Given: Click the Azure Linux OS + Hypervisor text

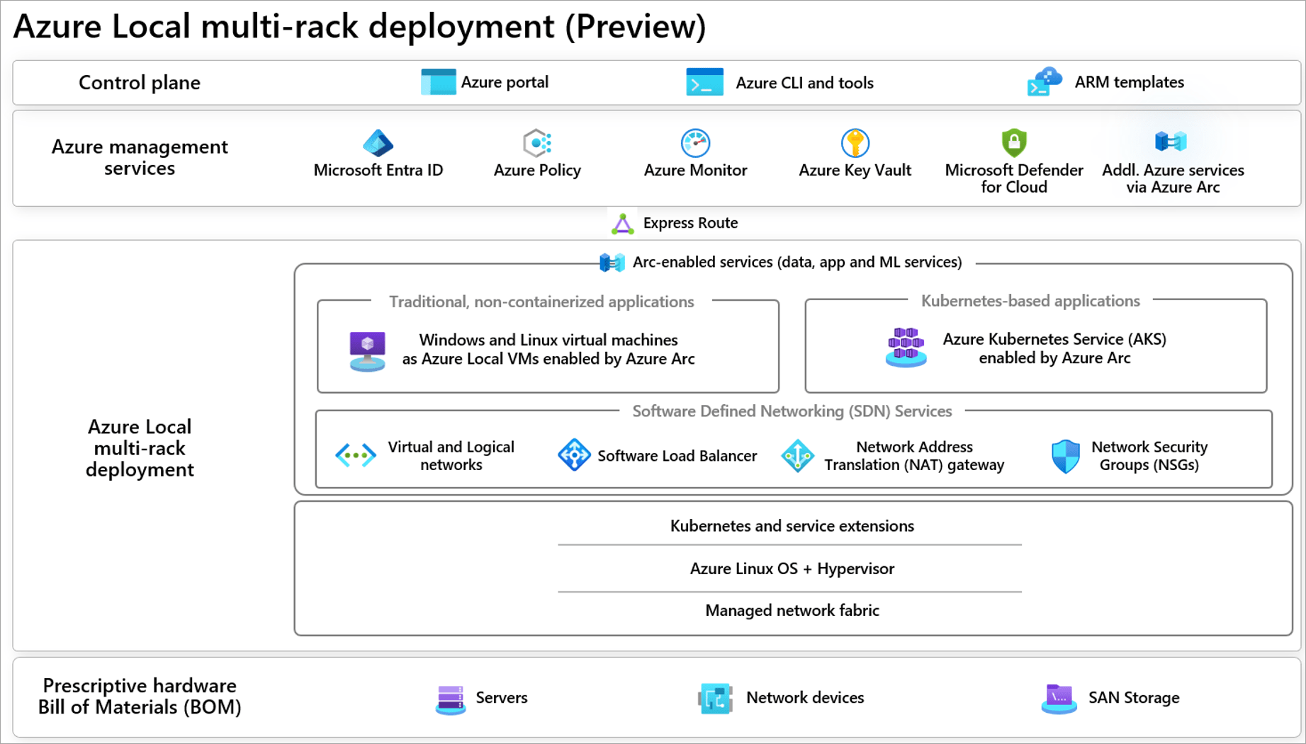Looking at the screenshot, I should click(792, 568).
